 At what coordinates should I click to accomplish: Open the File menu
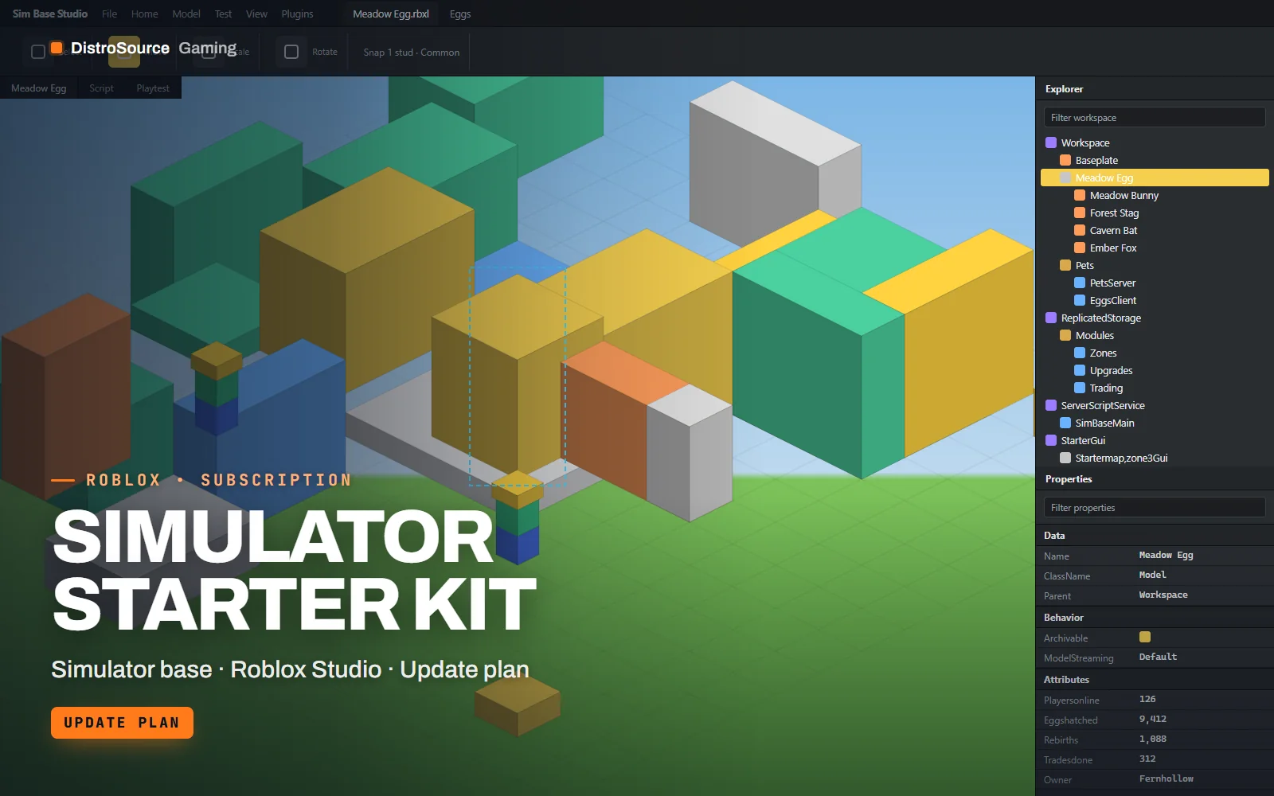pos(110,14)
